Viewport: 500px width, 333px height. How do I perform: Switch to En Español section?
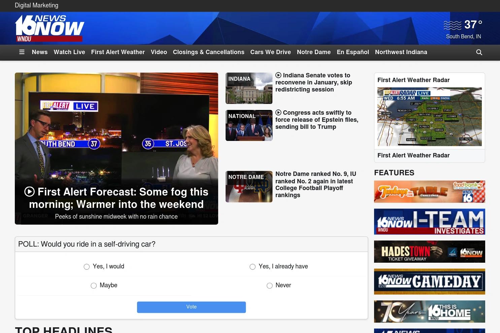(353, 52)
